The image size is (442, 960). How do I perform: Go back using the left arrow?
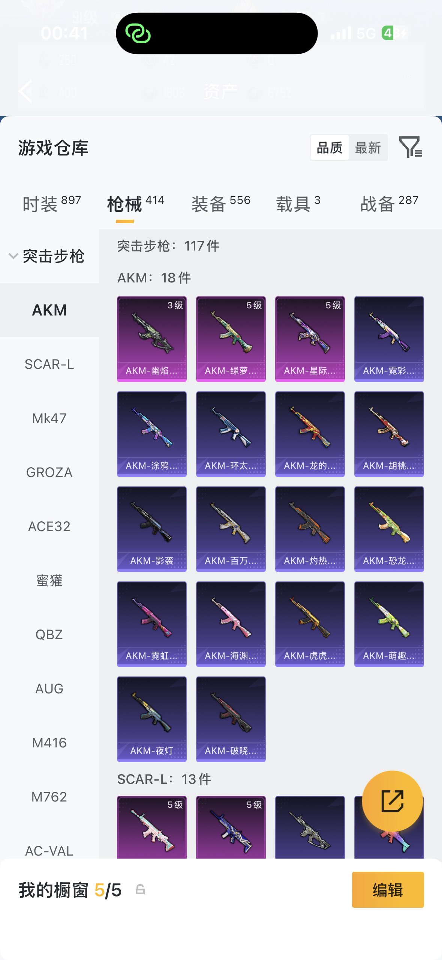(25, 91)
